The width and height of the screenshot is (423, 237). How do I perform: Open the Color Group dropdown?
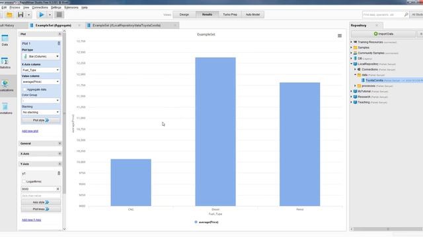tap(41, 101)
